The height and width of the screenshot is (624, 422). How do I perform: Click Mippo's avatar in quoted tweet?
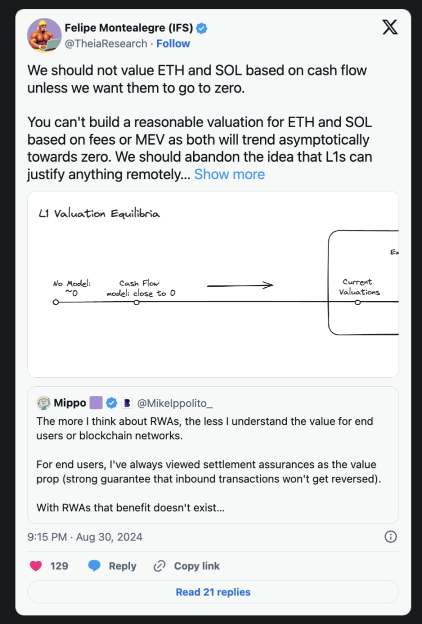(43, 403)
